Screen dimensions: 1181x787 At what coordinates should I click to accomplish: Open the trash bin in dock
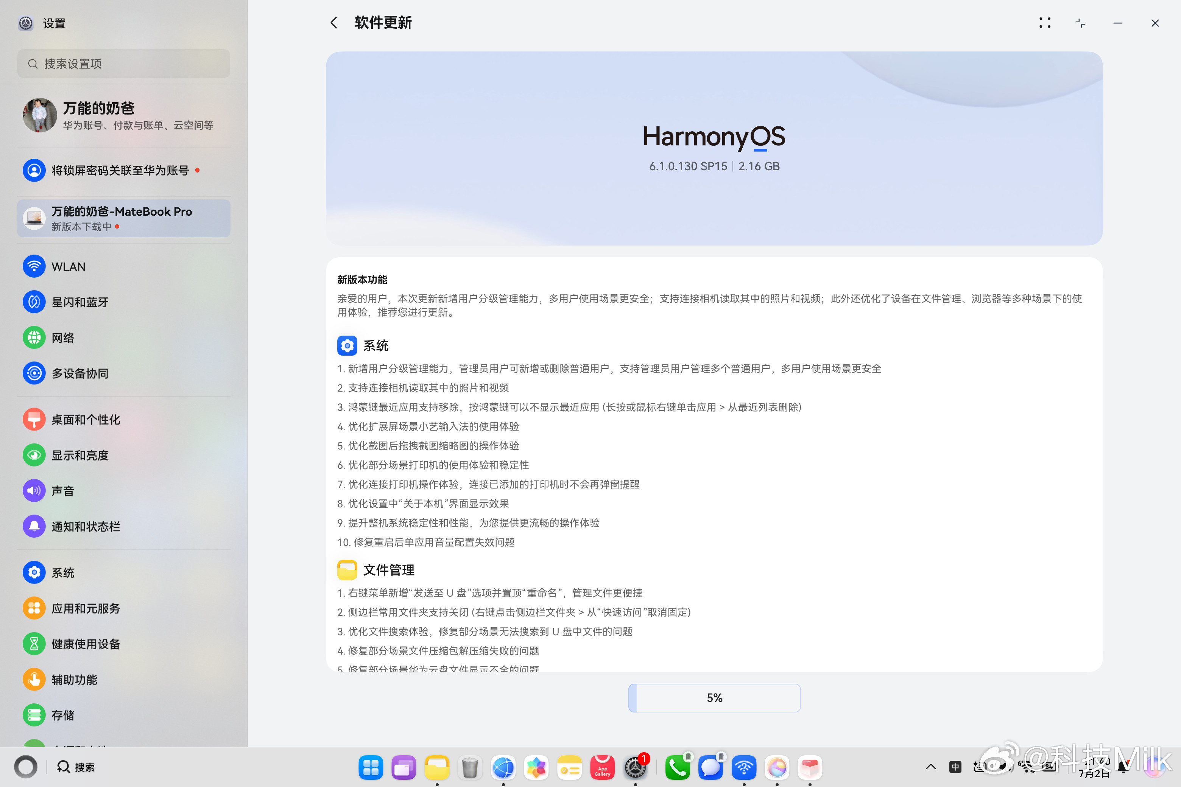(470, 767)
